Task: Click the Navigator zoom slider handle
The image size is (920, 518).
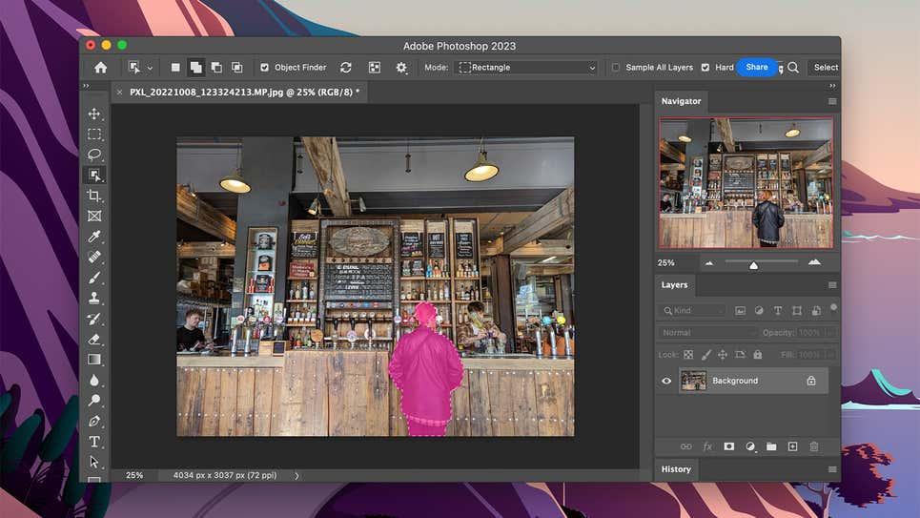Action: click(x=753, y=265)
